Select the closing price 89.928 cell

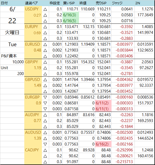[87, 150]
